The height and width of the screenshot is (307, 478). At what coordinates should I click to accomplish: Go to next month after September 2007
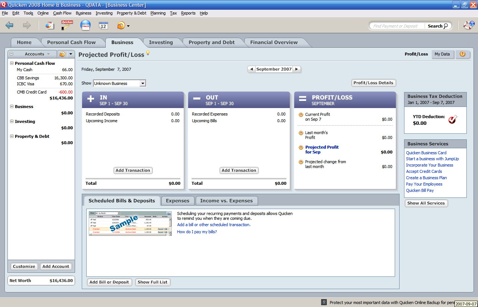[x=297, y=69]
